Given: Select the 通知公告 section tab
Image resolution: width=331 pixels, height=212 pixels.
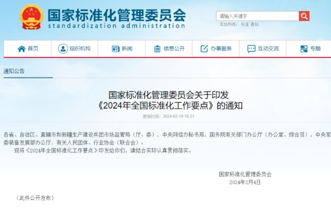Looking at the screenshot, I should pyautogui.click(x=14, y=71).
